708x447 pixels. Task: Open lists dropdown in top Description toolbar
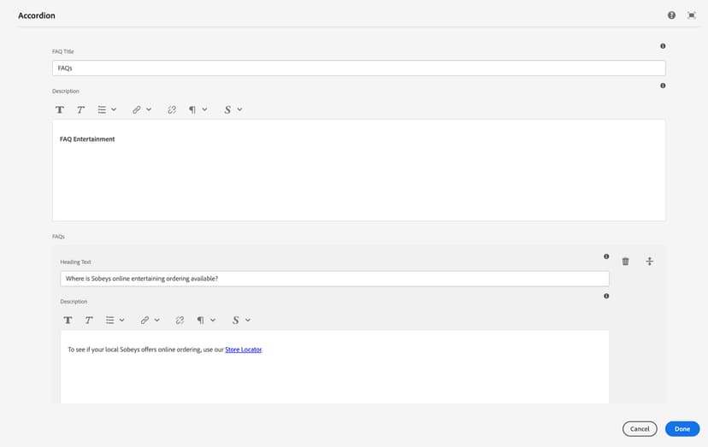pyautogui.click(x=107, y=109)
